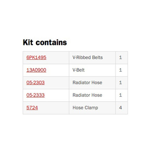Image resolution: width=151 pixels, height=151 pixels.
Task: Click the word contains in heading
Action: pos(51,42)
